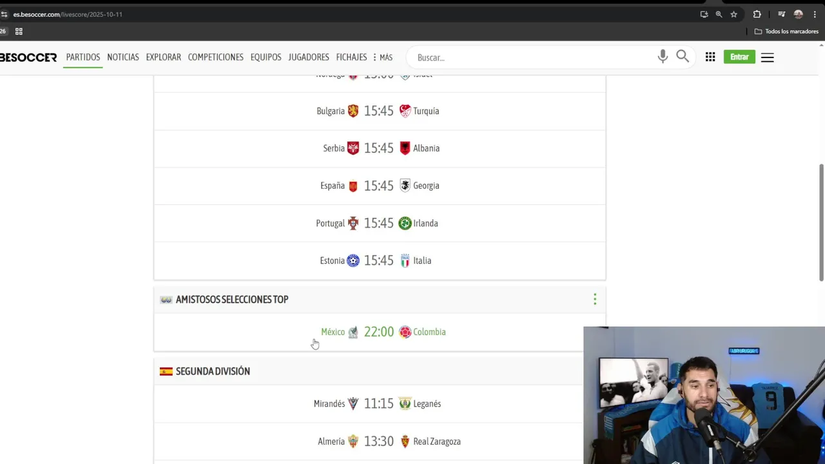The image size is (825, 464).
Task: Open the EQUIPOS menu item
Action: pos(266,57)
